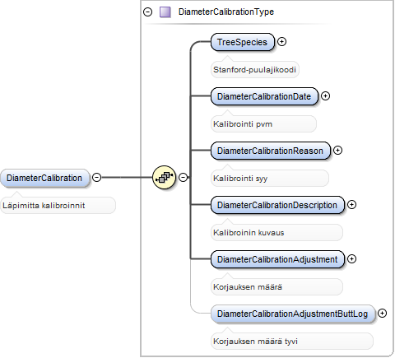395x358 pixels.
Task: Select the DiameterCalibration root element
Action: (x=44, y=178)
